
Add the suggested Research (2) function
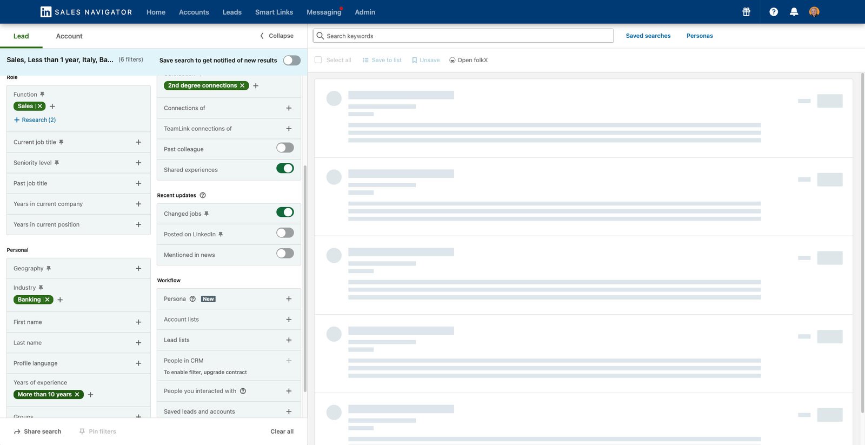pyautogui.click(x=35, y=120)
